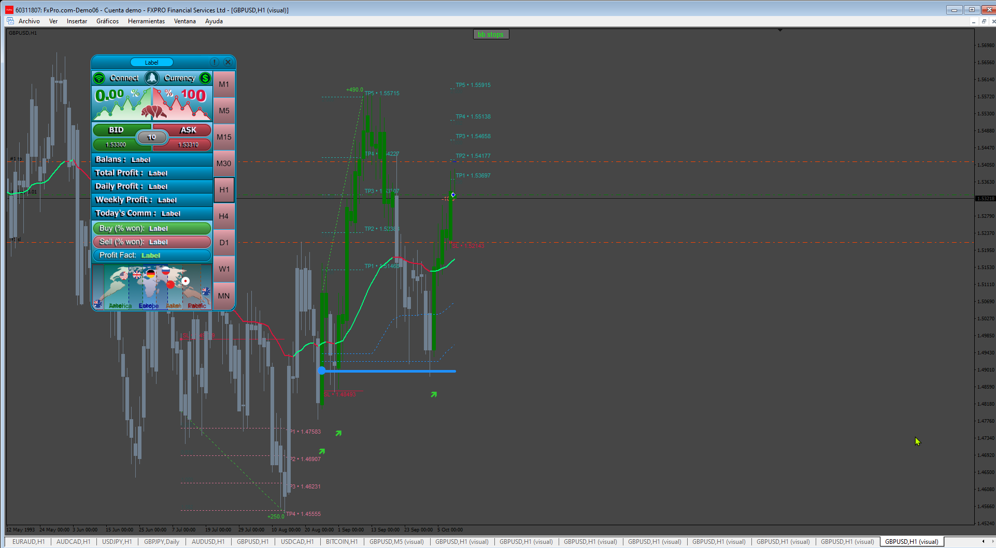Screen dimensions: 996x548
Task: Click the panel title Label pill
Action: click(151, 62)
